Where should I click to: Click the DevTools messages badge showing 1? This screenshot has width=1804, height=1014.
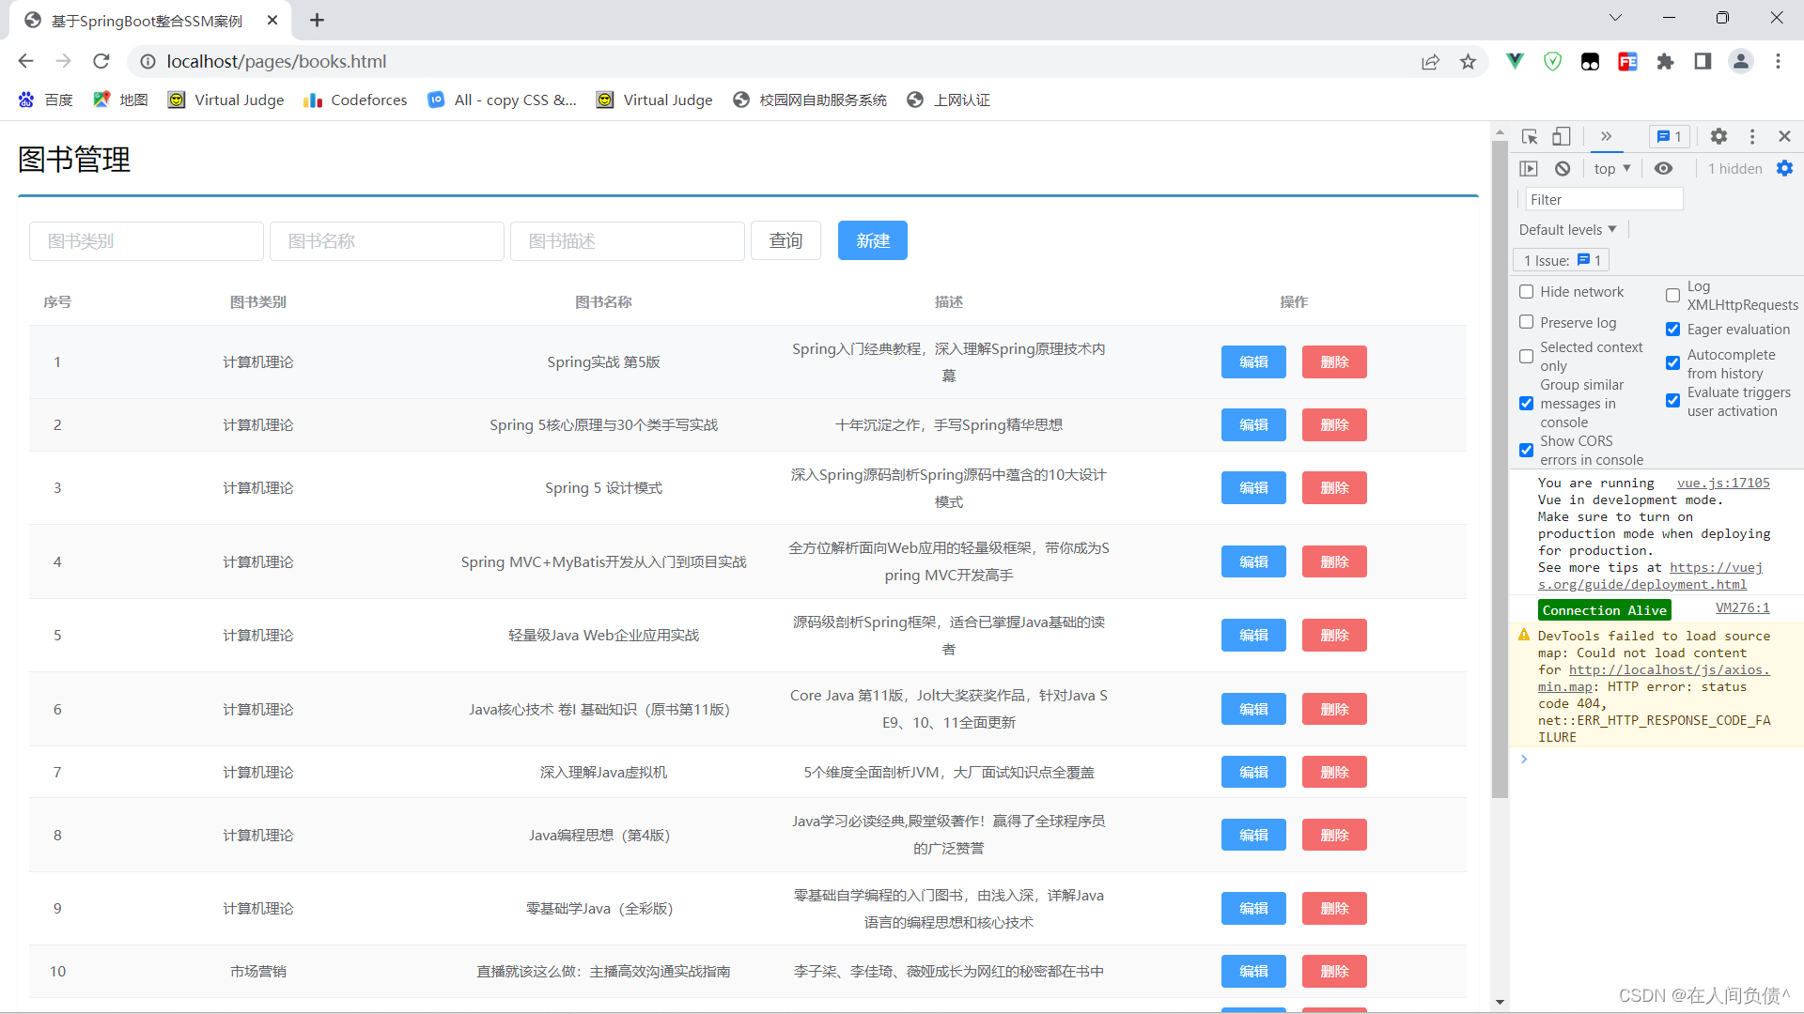click(1670, 137)
